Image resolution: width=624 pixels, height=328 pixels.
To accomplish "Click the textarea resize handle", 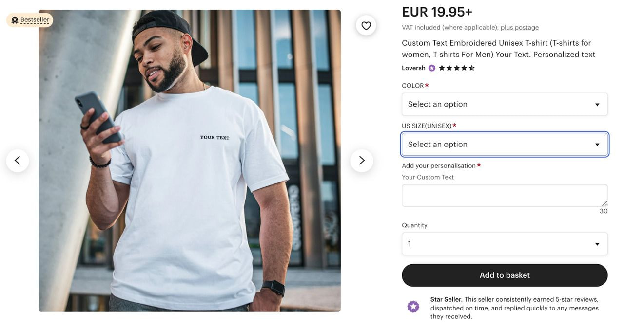I will (605, 203).
